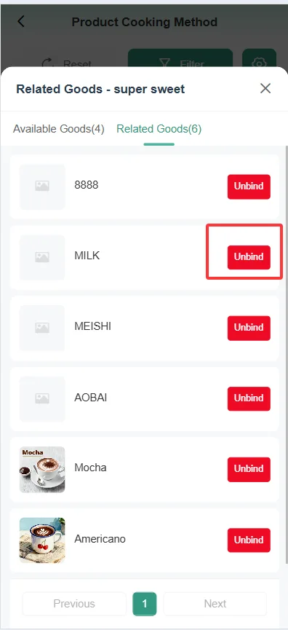Click the back arrow icon
The width and height of the screenshot is (288, 630).
21,22
